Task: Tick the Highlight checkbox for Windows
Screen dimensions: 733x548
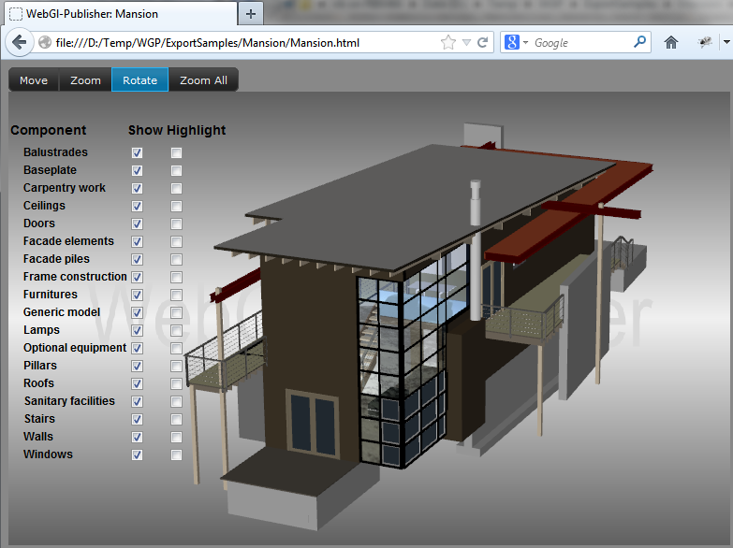Action: (177, 454)
